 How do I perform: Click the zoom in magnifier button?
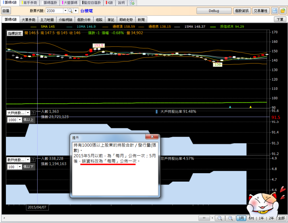pos(230,218)
